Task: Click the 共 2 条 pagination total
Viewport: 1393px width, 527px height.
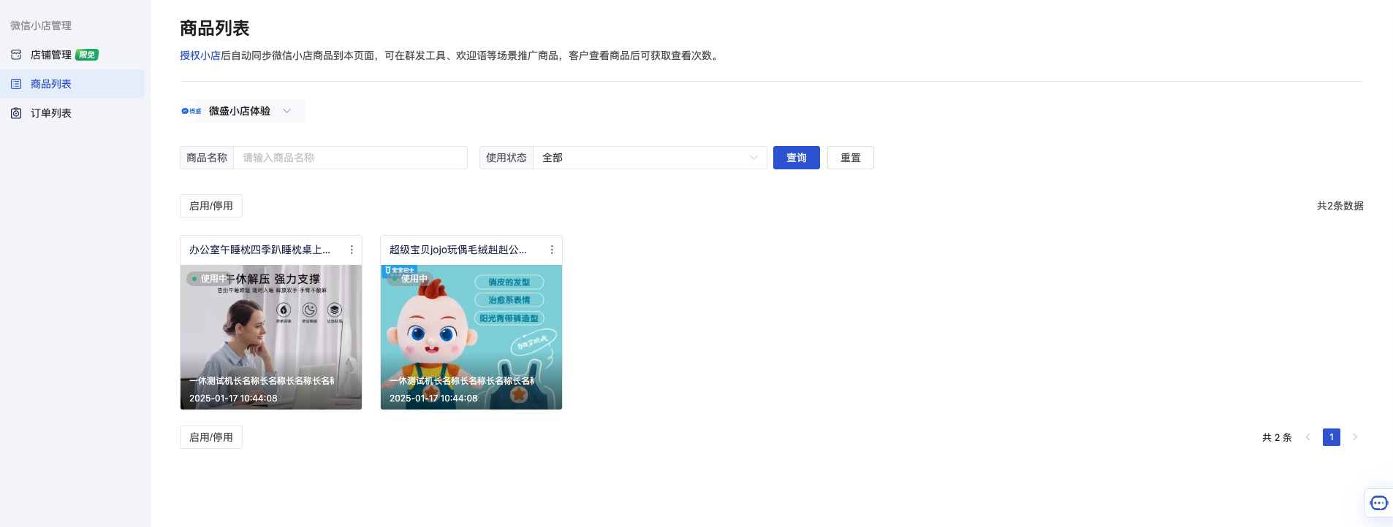Action: pyautogui.click(x=1277, y=437)
